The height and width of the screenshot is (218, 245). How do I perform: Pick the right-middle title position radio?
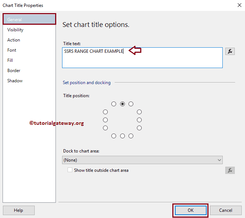click(x=139, y=120)
